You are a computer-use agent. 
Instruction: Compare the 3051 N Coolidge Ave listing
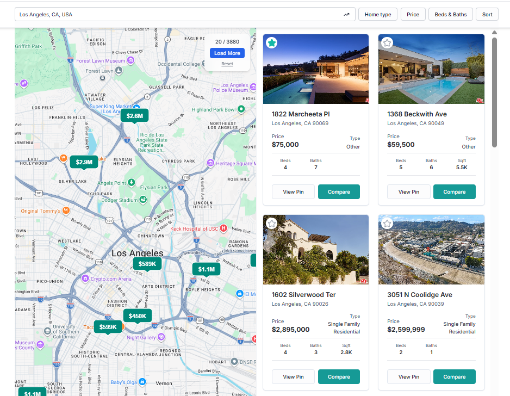click(x=455, y=376)
